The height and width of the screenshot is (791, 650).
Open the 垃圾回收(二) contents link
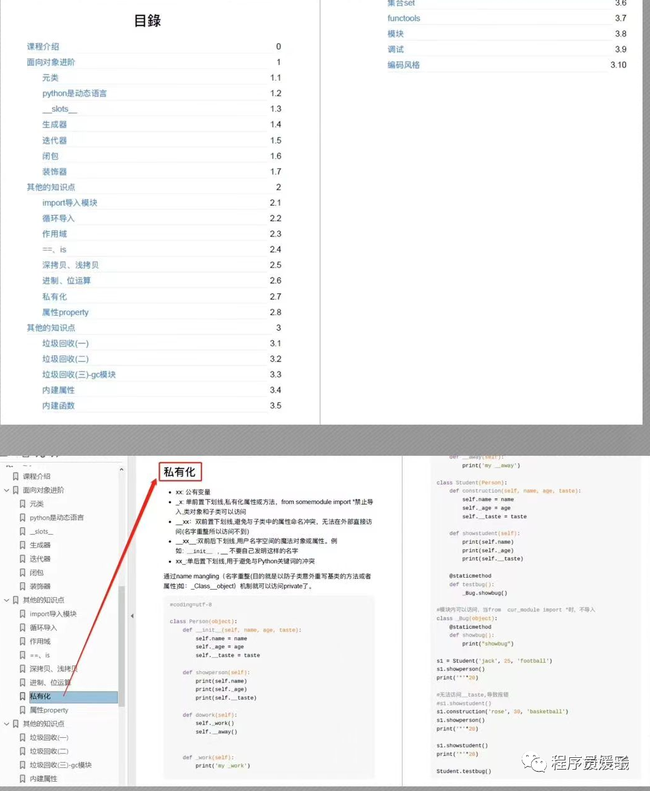point(65,359)
